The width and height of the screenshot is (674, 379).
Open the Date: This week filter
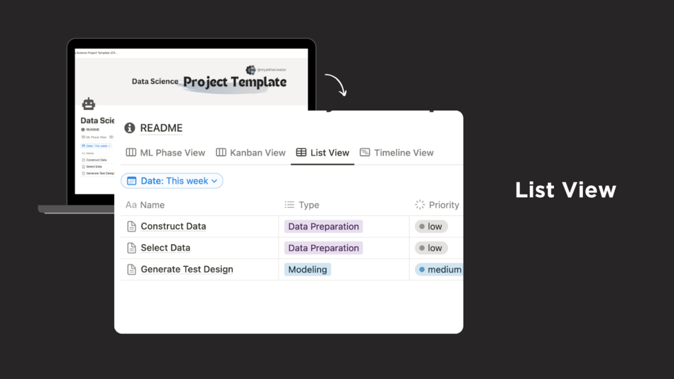174,181
